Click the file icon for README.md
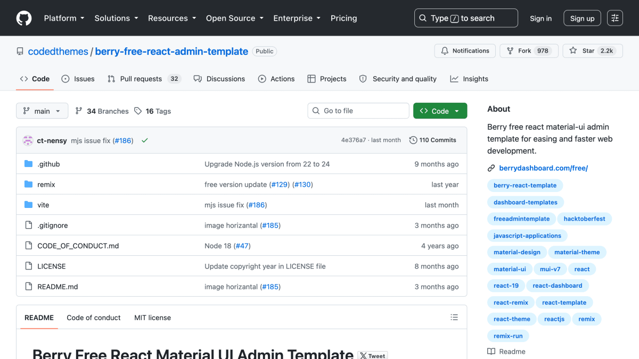 [x=29, y=287]
